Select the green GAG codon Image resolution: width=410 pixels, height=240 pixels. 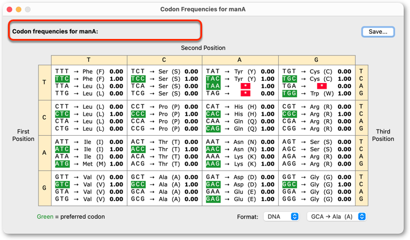(x=213, y=199)
